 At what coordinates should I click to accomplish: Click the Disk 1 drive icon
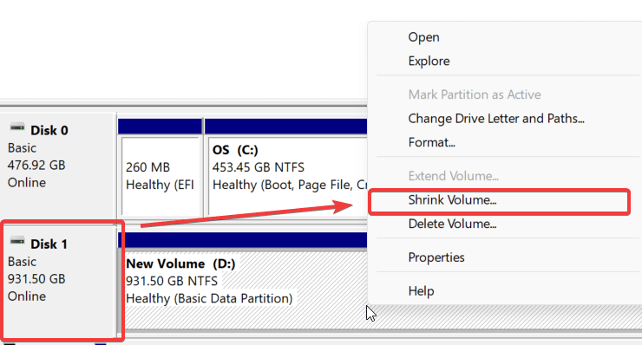click(17, 242)
